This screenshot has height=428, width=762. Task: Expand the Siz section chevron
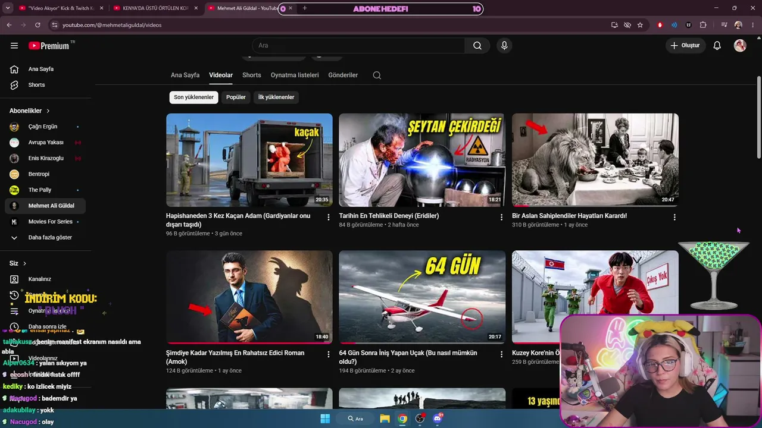click(24, 263)
